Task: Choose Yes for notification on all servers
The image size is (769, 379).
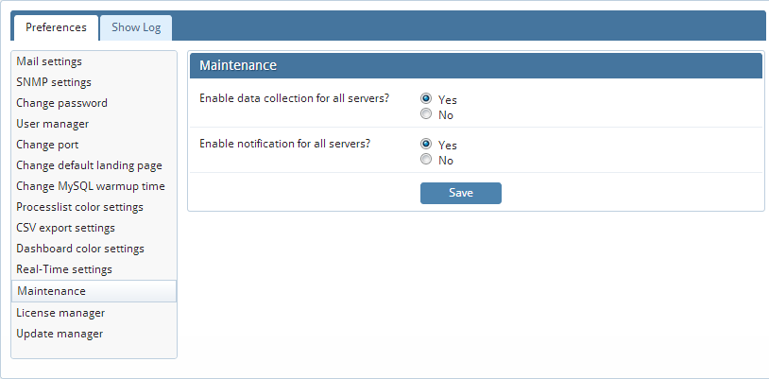Action: pyautogui.click(x=426, y=144)
